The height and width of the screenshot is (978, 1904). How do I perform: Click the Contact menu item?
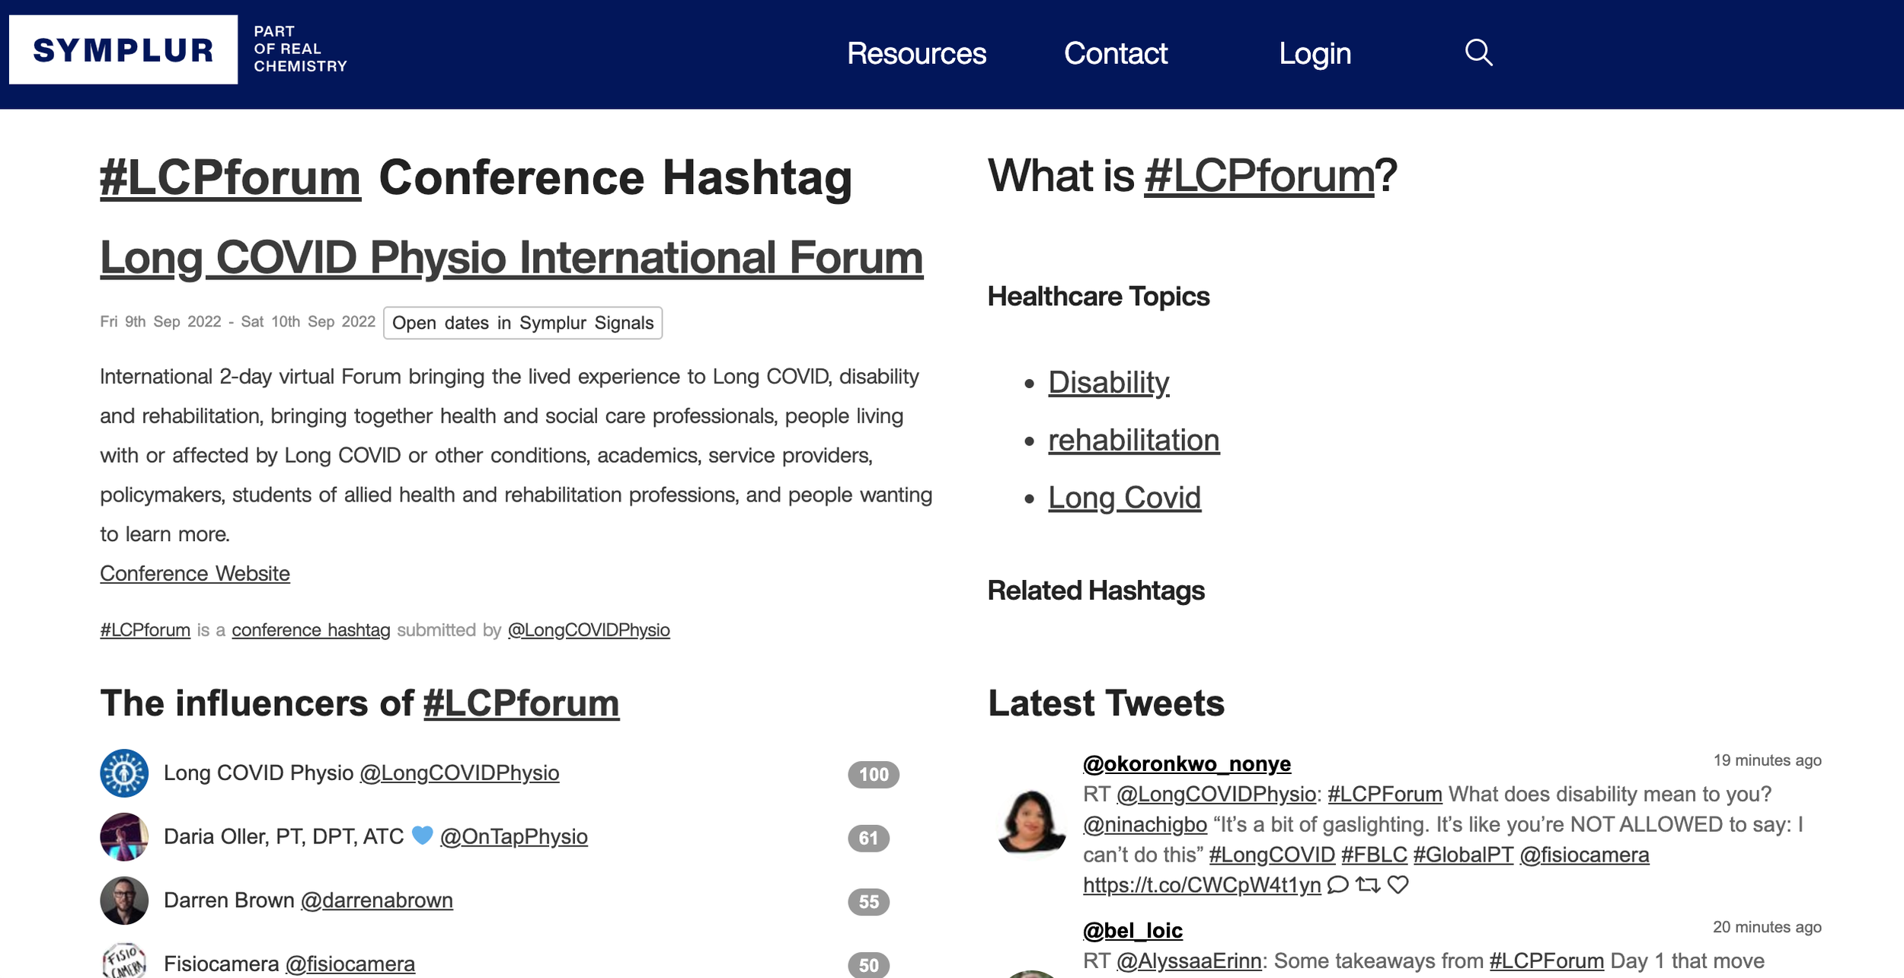(1114, 53)
